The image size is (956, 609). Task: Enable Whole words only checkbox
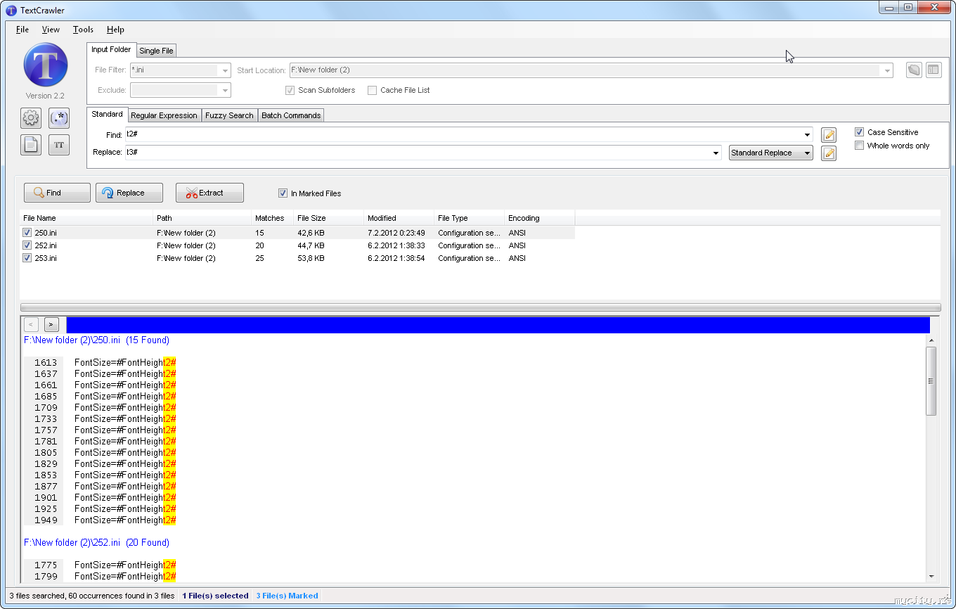coord(859,146)
